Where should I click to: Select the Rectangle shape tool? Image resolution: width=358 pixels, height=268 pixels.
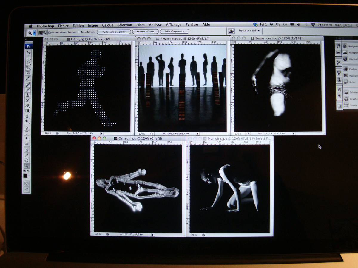27,144
